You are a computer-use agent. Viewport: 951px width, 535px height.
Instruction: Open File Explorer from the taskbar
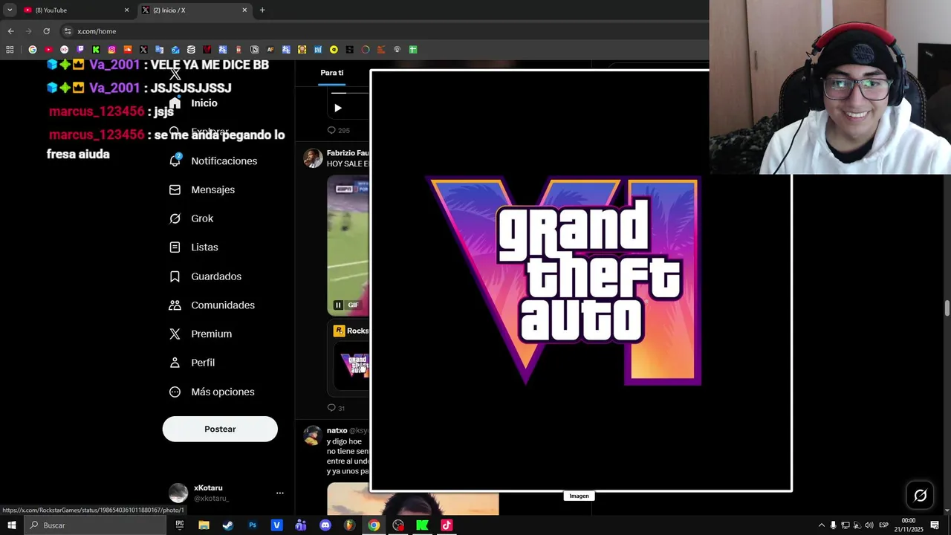point(204,525)
